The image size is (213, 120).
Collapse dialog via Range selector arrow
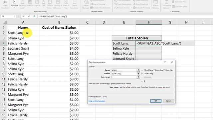point(138,70)
